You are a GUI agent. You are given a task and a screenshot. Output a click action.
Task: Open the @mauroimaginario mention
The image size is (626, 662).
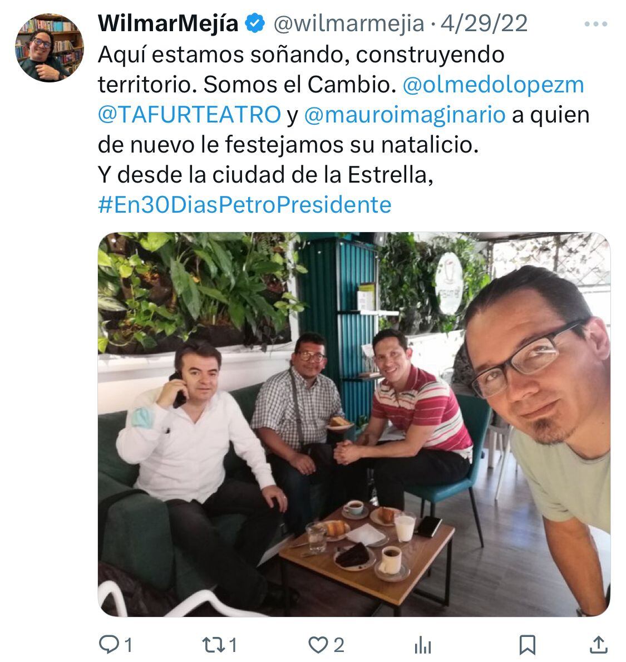tap(405, 115)
